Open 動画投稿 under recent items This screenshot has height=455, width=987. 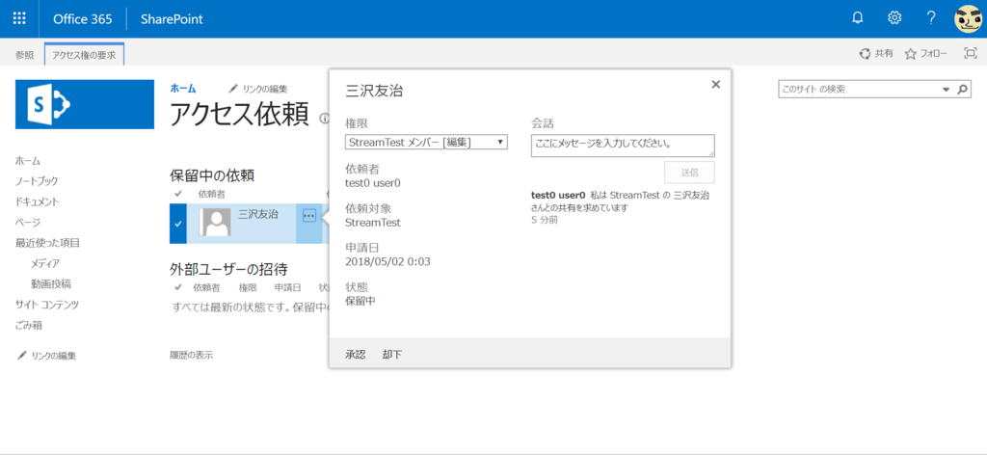click(51, 283)
